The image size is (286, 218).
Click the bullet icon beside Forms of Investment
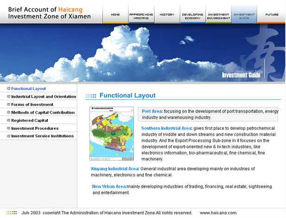[8, 104]
